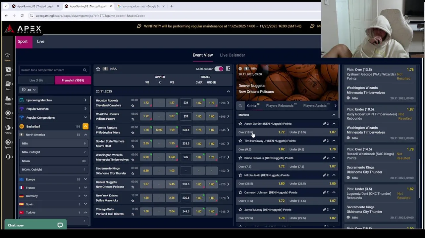Select Nikola Jokic Under (28.5) odds

pyautogui.click(x=313, y=184)
